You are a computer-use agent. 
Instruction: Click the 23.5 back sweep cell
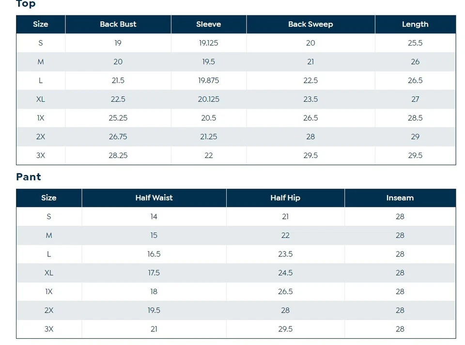(310, 99)
